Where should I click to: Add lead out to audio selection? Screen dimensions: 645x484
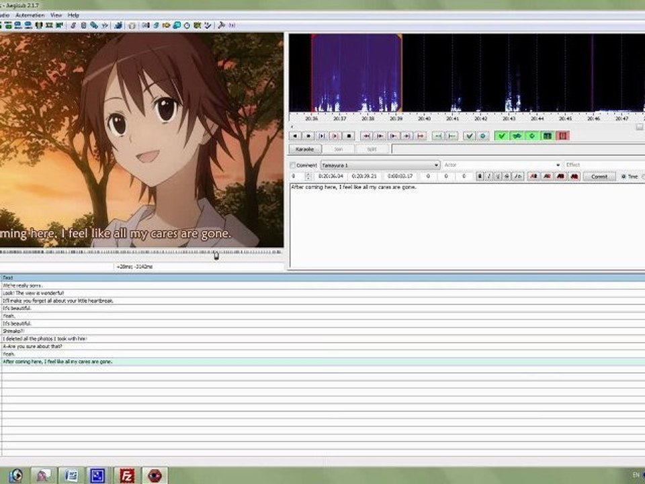[x=451, y=136]
